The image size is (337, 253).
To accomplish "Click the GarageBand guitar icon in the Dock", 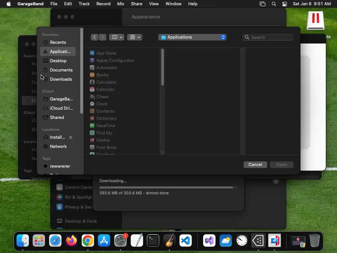I will click(169, 240).
